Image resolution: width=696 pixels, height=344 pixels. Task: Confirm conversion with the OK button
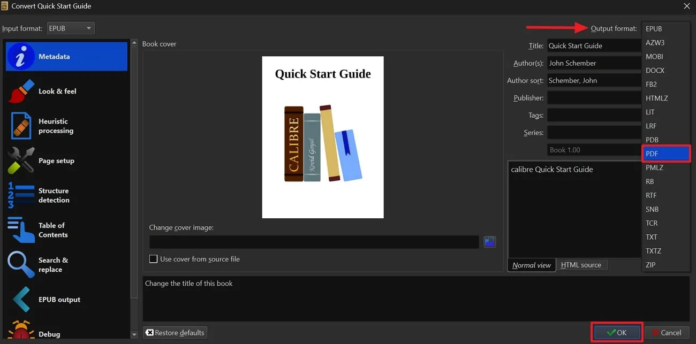[616, 332]
